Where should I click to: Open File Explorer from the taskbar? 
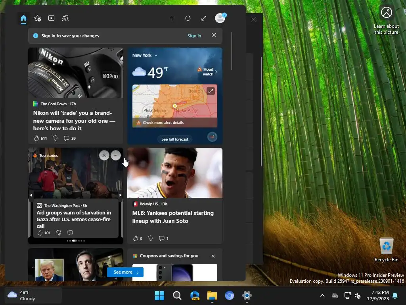212,295
